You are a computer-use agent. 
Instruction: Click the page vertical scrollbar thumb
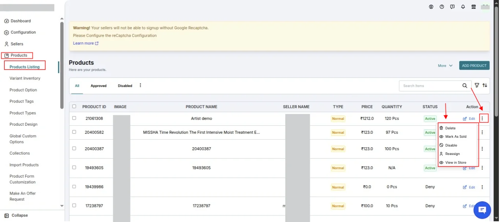point(496,62)
